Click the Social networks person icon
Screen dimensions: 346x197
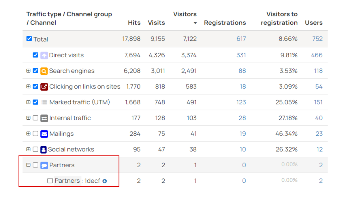click(44, 150)
